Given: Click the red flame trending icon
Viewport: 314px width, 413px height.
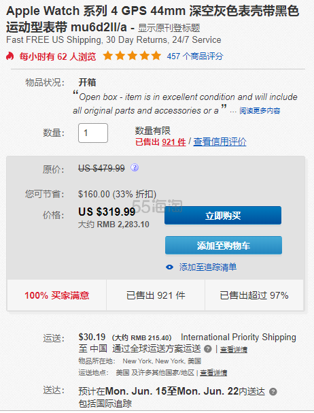Looking at the screenshot, I should click(x=10, y=56).
